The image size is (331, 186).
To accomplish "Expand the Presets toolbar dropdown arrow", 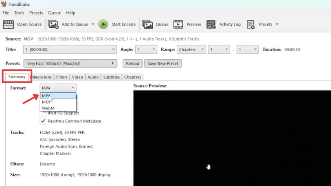I will click(277, 24).
